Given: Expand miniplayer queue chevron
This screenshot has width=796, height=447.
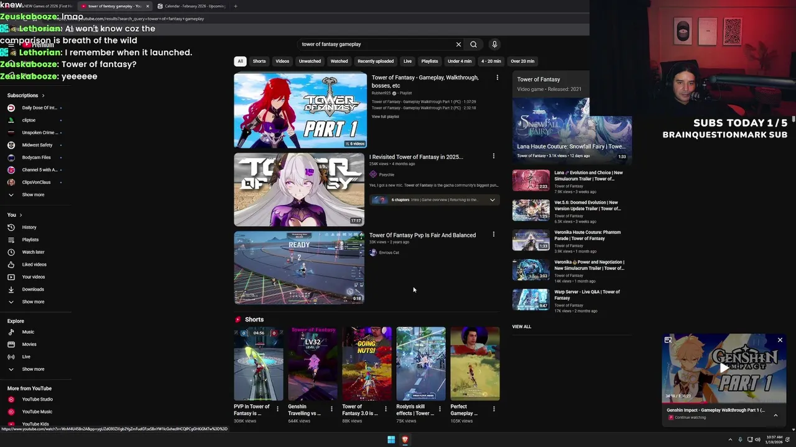Looking at the screenshot, I should click(775, 415).
